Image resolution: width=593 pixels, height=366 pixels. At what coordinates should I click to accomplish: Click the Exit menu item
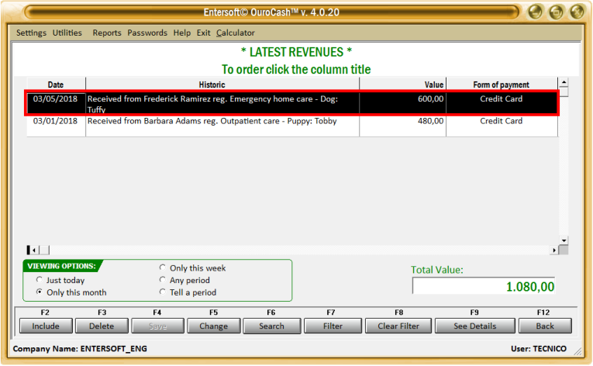point(203,33)
